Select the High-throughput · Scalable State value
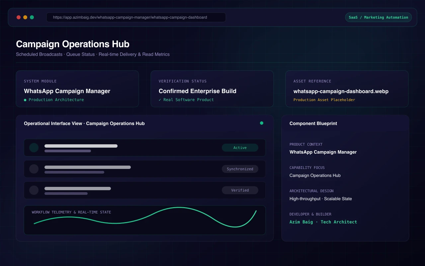The width and height of the screenshot is (425, 266). pos(321,199)
